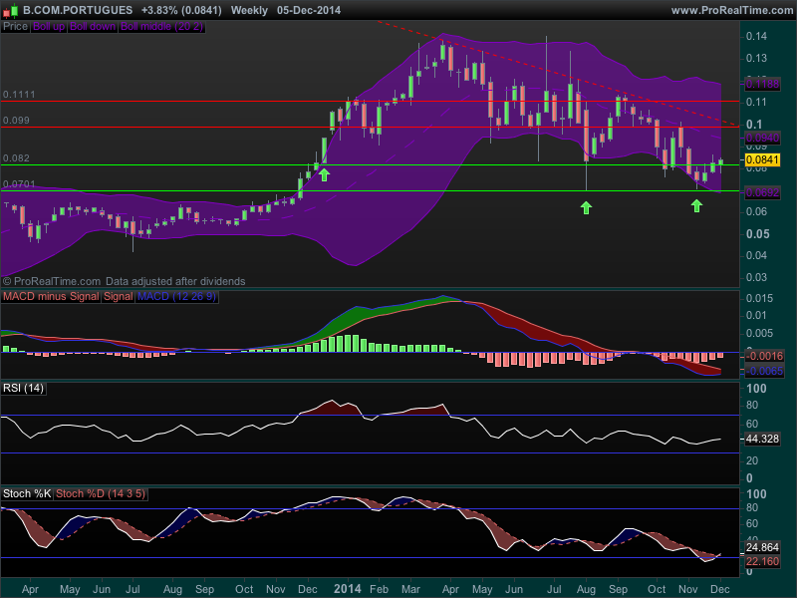Image resolution: width=797 pixels, height=598 pixels.
Task: Select the Price label tab
Action: tap(15, 27)
